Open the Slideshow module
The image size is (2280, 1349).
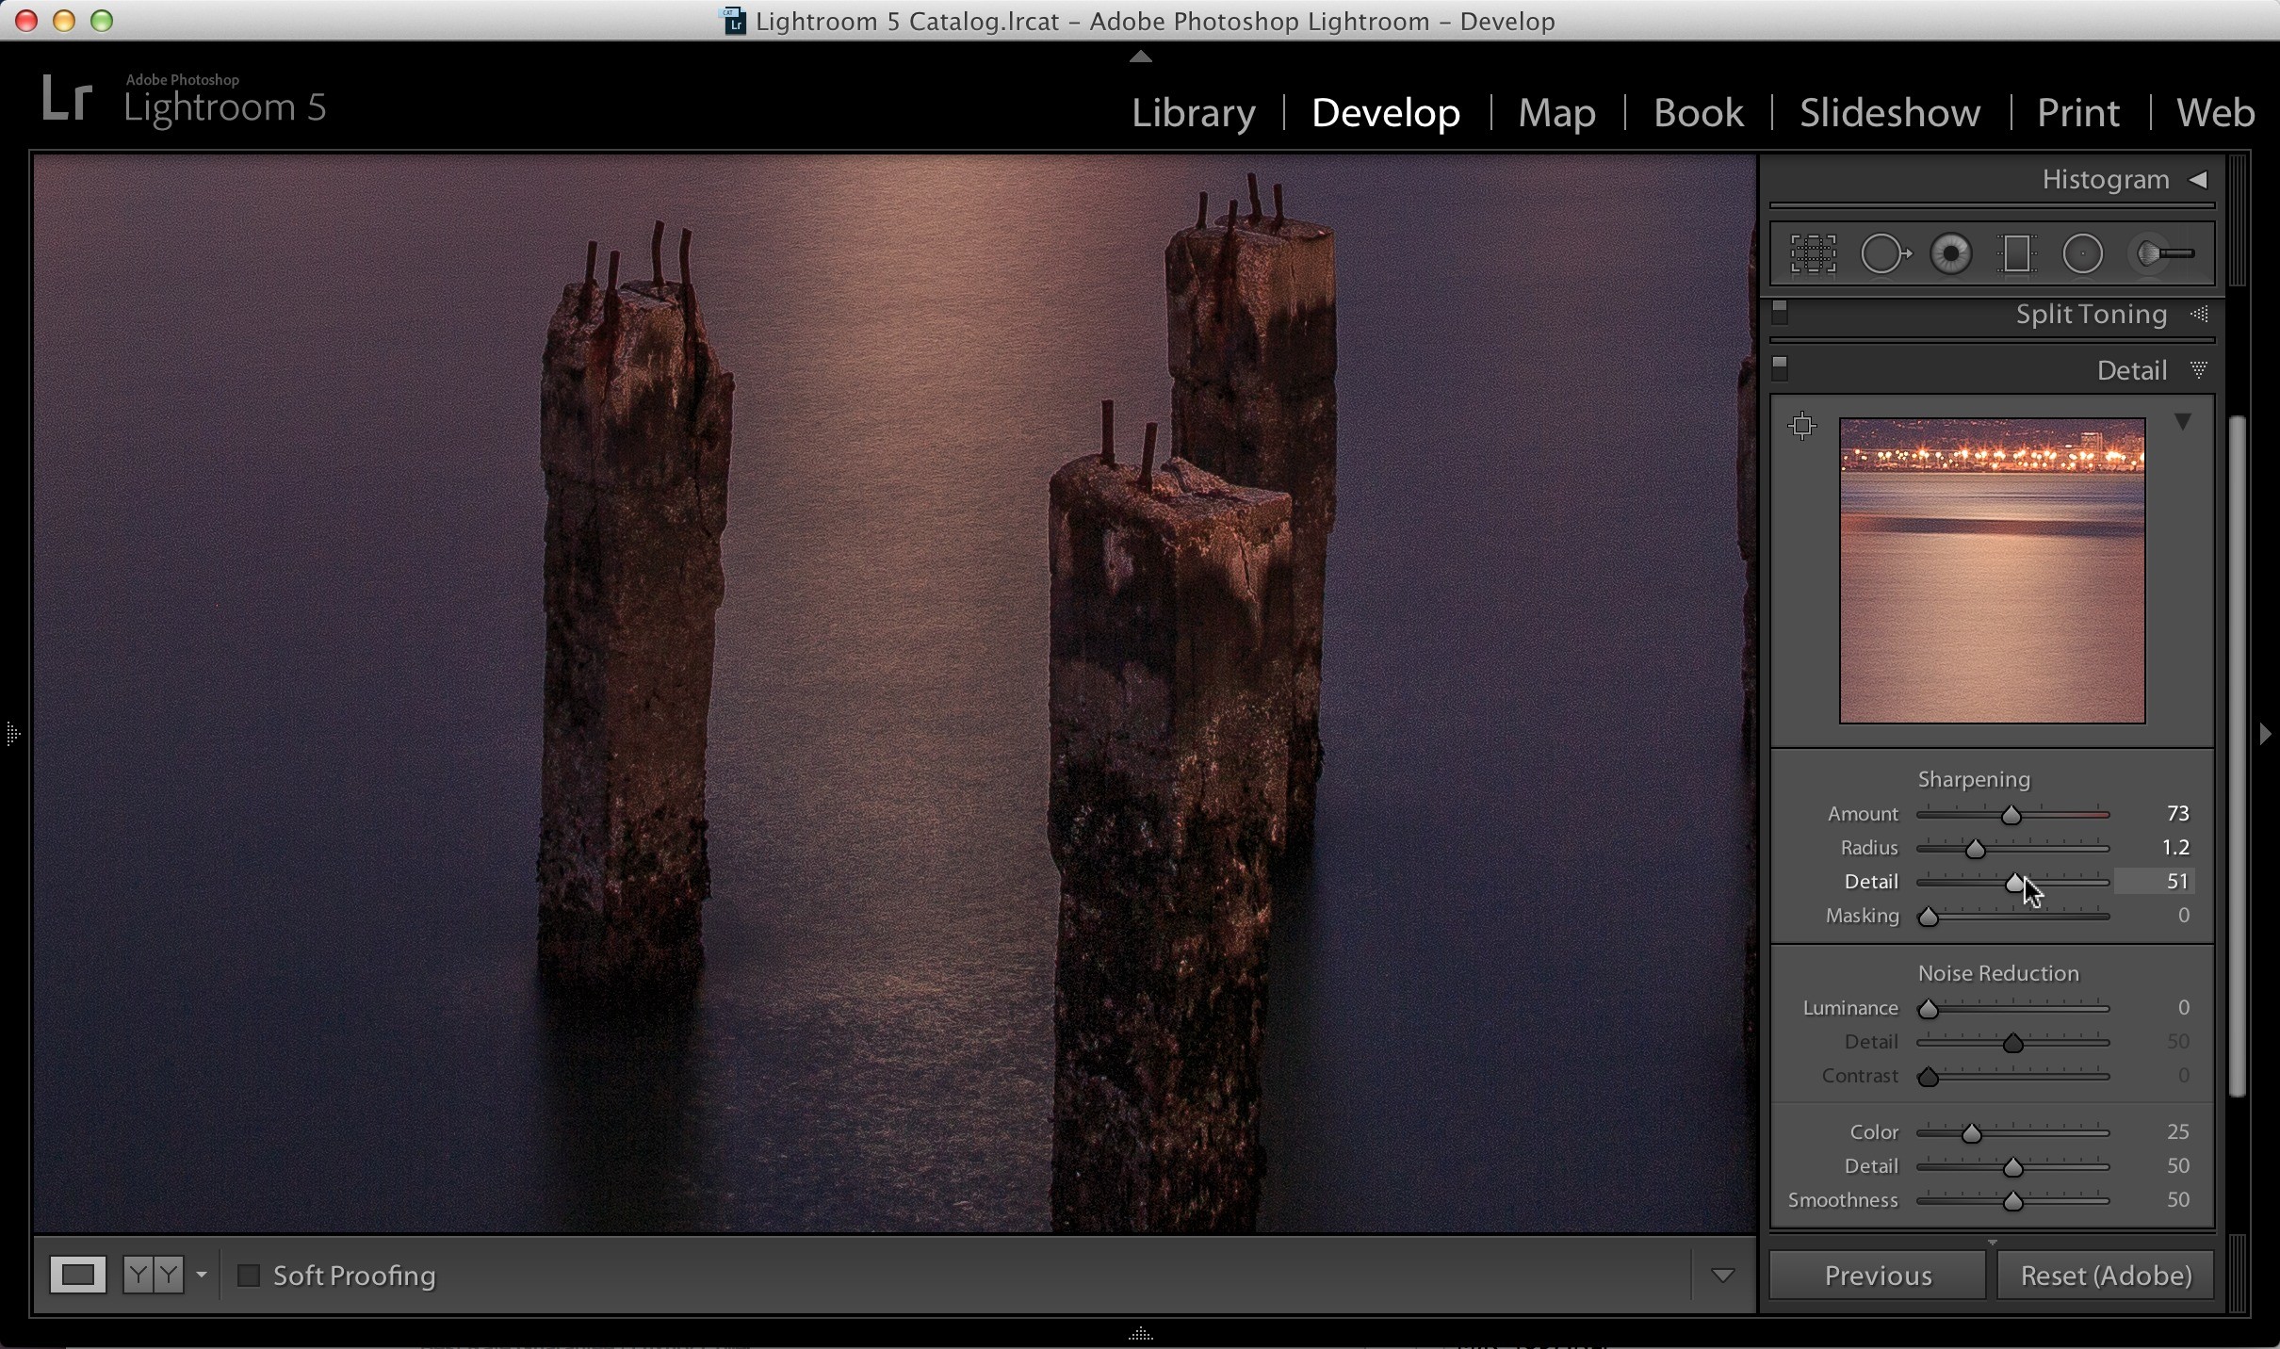pos(1890,113)
